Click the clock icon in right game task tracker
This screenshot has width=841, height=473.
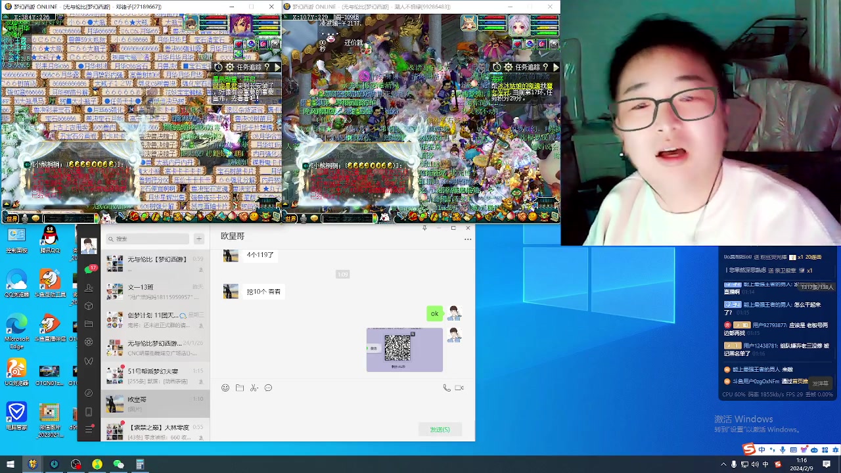pos(497,67)
